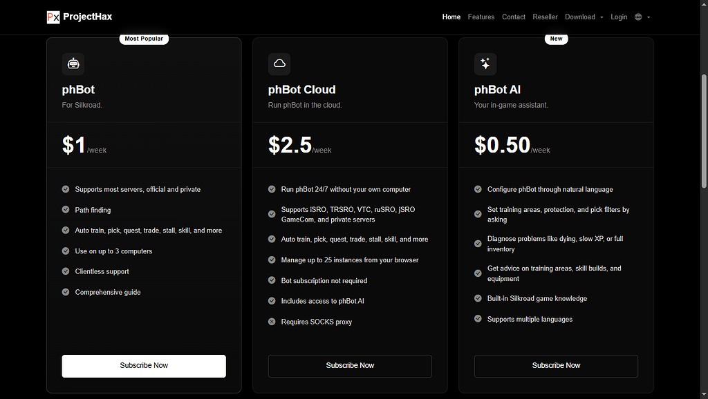Click the X icon beside 'Requires SOCKS proxy'

click(272, 322)
